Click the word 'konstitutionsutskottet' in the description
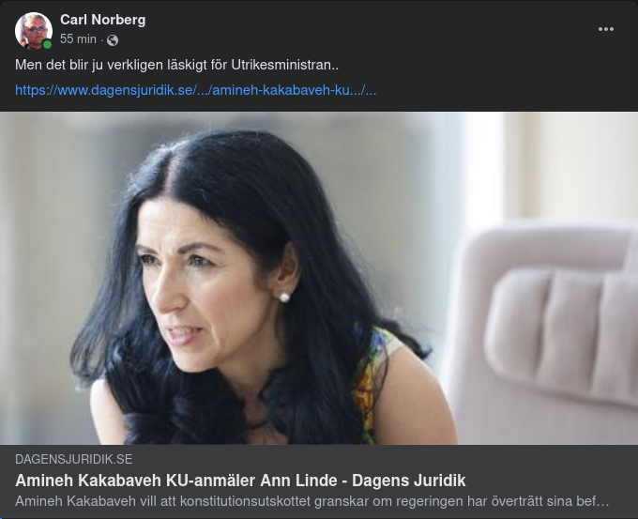Image resolution: width=638 pixels, height=519 pixels. [245, 501]
